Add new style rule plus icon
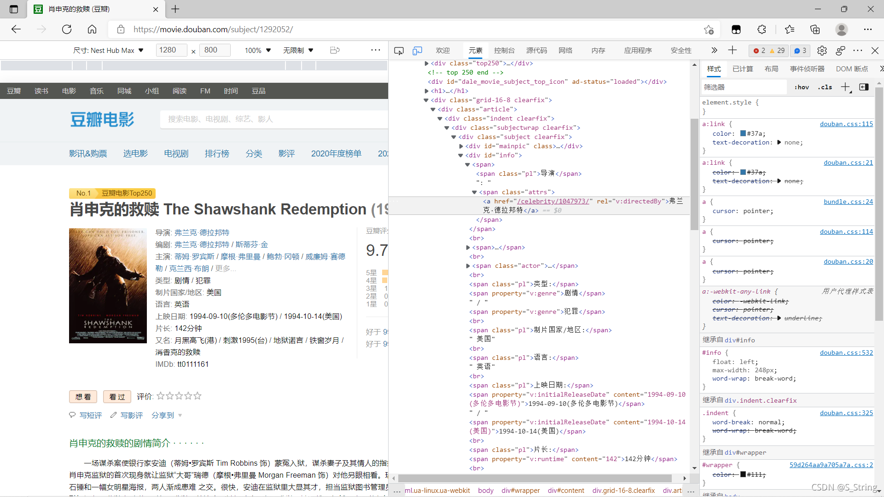The image size is (884, 497). point(845,87)
